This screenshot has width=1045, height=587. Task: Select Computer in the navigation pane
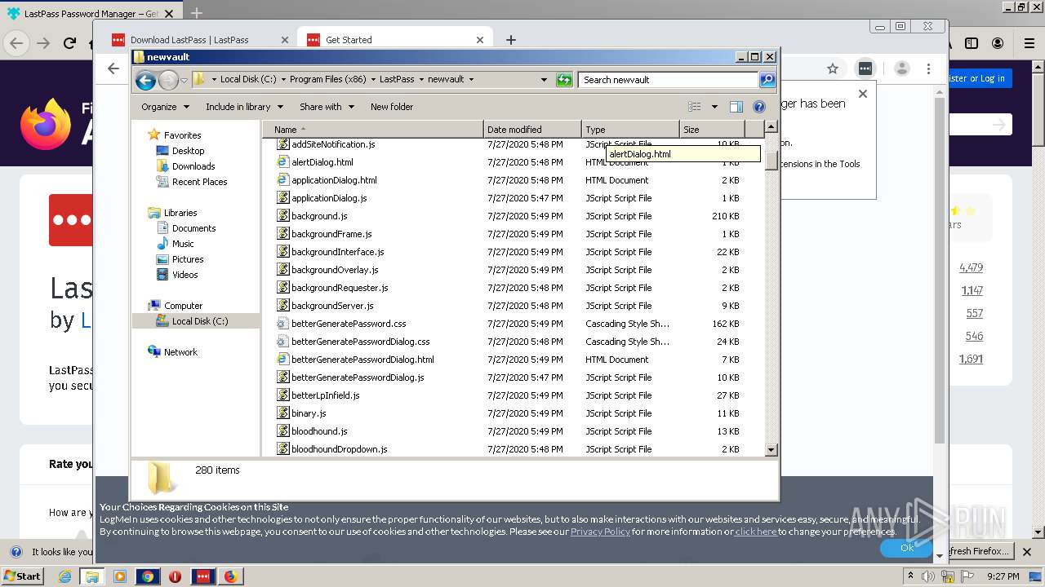pyautogui.click(x=183, y=306)
